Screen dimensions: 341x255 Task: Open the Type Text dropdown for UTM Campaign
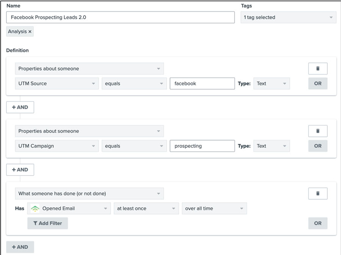tap(272, 146)
